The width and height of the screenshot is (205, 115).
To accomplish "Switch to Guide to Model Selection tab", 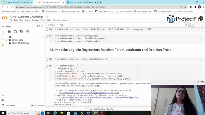I will tap(81, 2).
